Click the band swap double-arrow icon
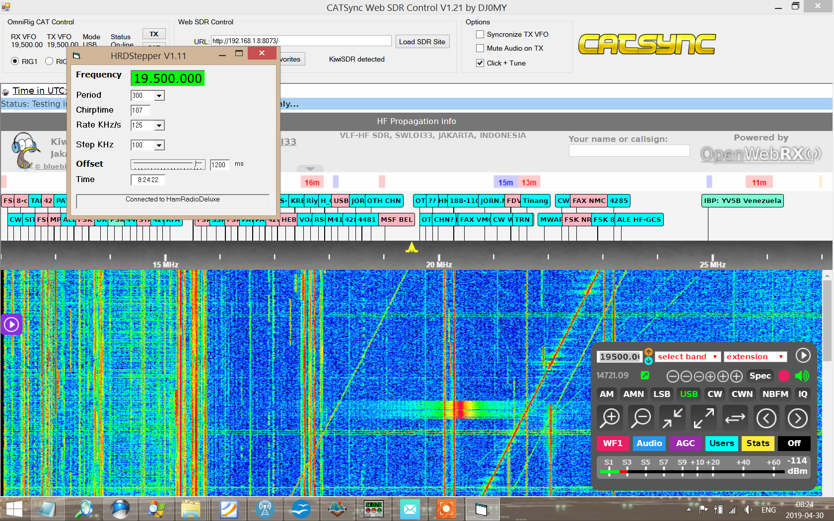 coord(735,418)
